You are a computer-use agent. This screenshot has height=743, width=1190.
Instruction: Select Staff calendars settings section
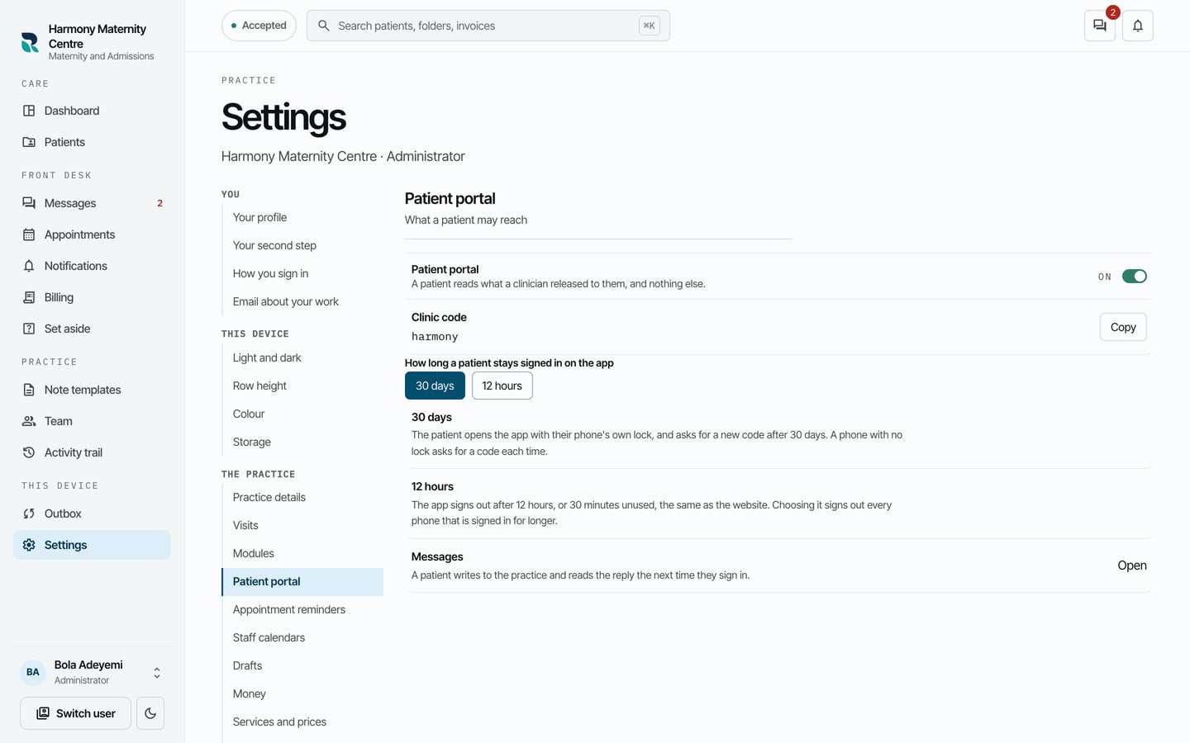pyautogui.click(x=302, y=637)
